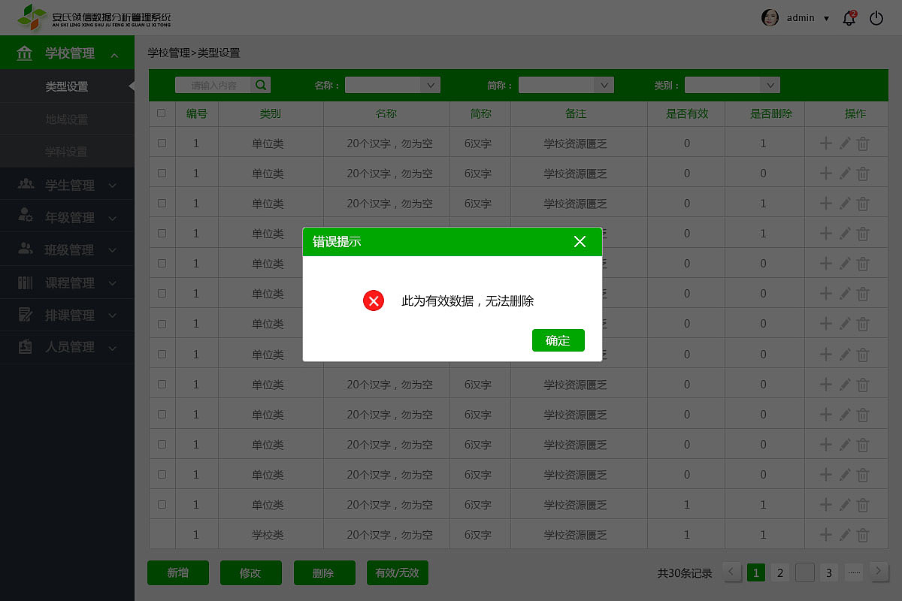The image size is (902, 601).
Task: Click the trash delete icon for the 学校类 row
Action: click(x=862, y=534)
